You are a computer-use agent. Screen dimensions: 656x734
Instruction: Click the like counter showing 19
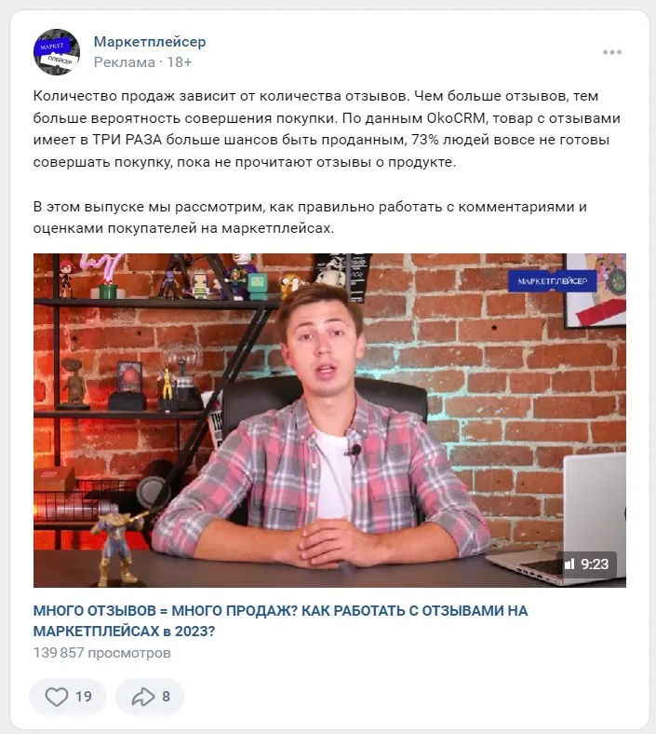(x=84, y=697)
